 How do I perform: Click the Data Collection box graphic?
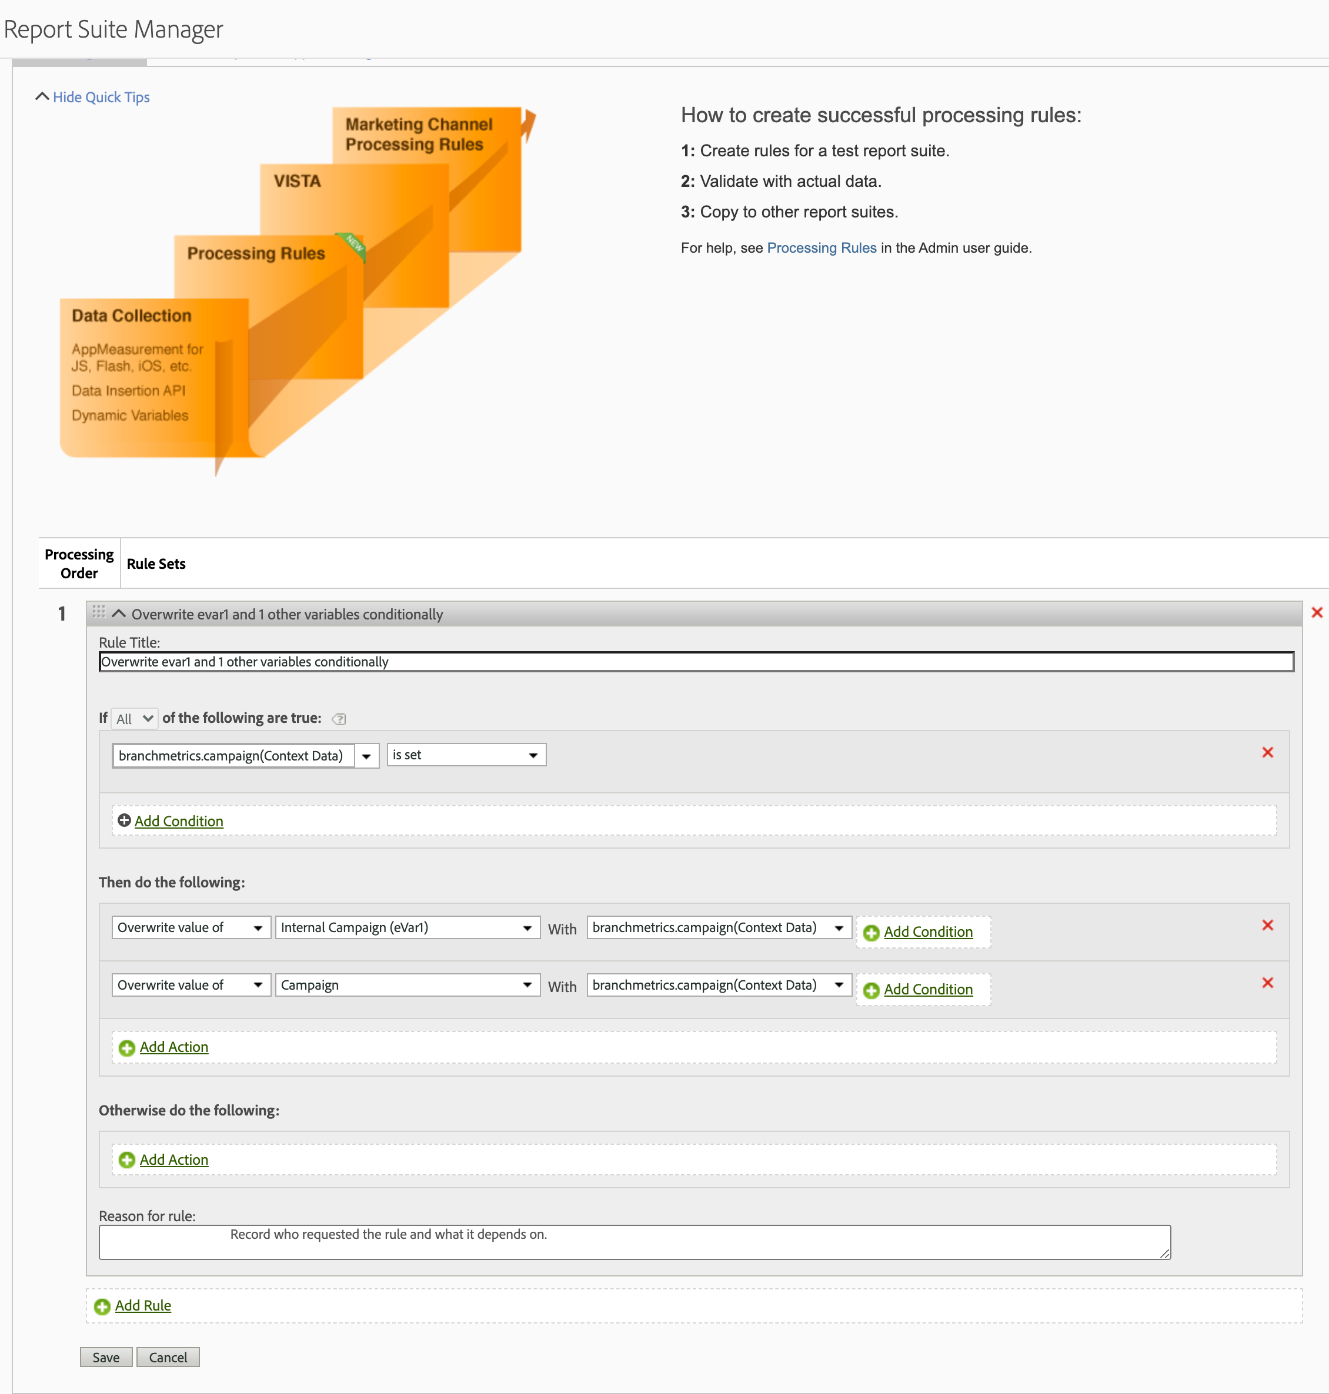pyautogui.click(x=153, y=377)
